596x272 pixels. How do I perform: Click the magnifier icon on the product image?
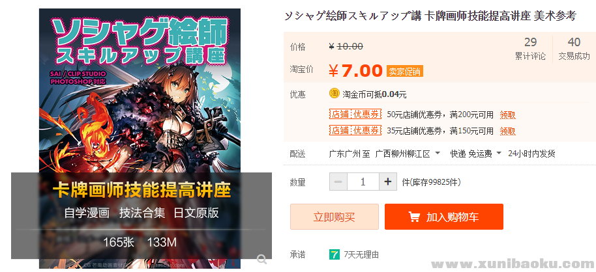[x=261, y=260]
